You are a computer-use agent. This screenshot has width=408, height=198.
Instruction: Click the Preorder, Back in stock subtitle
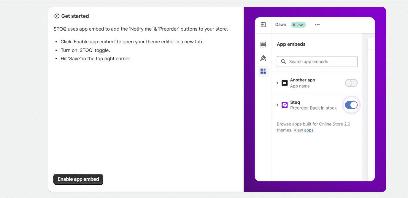[313, 108]
